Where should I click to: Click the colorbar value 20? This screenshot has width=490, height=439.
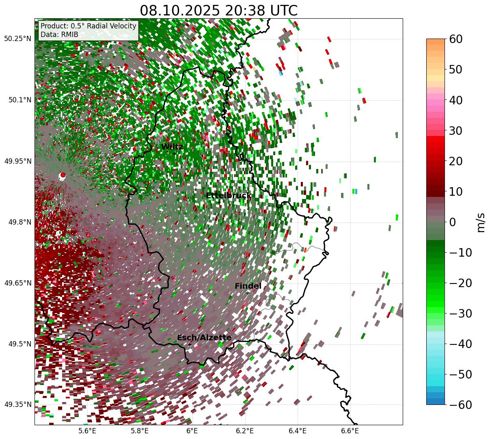(x=455, y=161)
